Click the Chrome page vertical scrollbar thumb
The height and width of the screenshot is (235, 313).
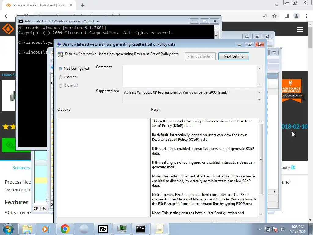click(x=310, y=37)
